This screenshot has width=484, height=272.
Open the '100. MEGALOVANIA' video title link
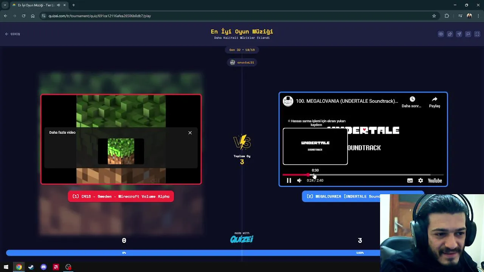tap(347, 101)
